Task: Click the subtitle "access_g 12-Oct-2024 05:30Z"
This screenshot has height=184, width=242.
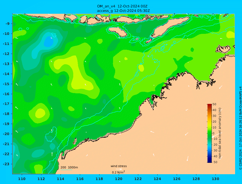Action: (123, 11)
